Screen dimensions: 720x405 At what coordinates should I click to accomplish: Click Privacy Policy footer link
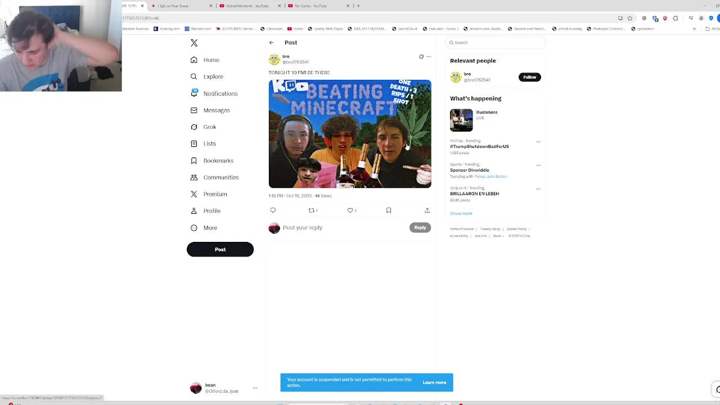[x=490, y=229]
